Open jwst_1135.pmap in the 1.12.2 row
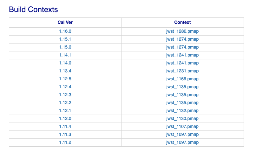The width and height of the screenshot is (256, 147). (x=182, y=103)
